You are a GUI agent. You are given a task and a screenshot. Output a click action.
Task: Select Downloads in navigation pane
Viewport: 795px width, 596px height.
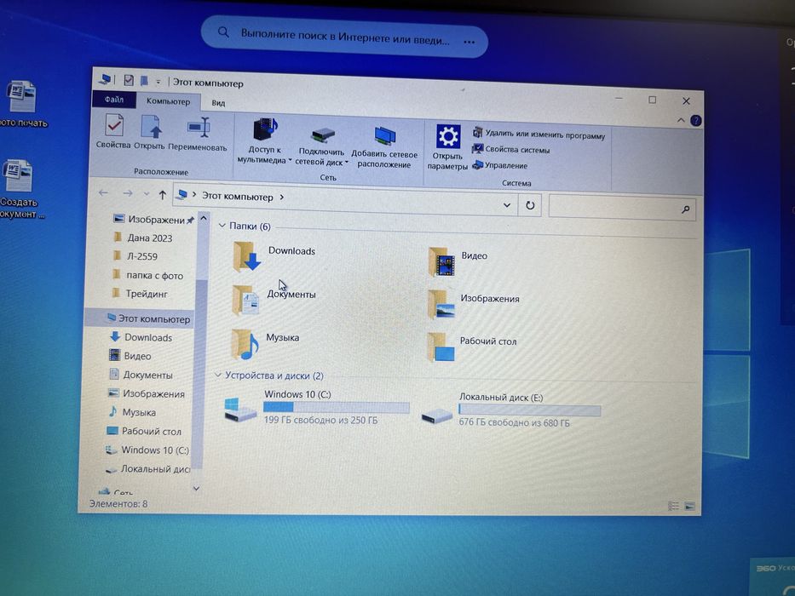pyautogui.click(x=141, y=337)
